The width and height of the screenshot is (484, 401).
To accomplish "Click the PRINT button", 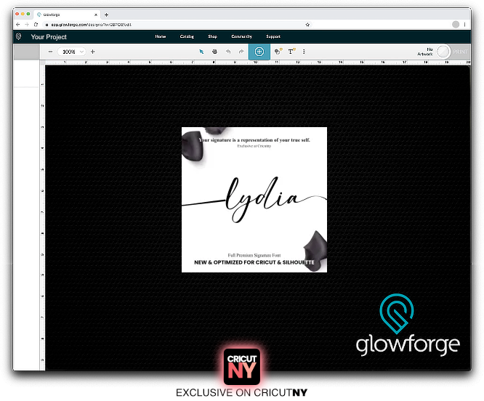I will click(460, 52).
